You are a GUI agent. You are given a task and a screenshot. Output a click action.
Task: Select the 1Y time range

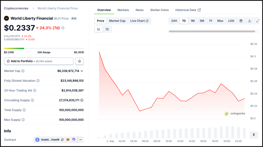(x=211, y=21)
